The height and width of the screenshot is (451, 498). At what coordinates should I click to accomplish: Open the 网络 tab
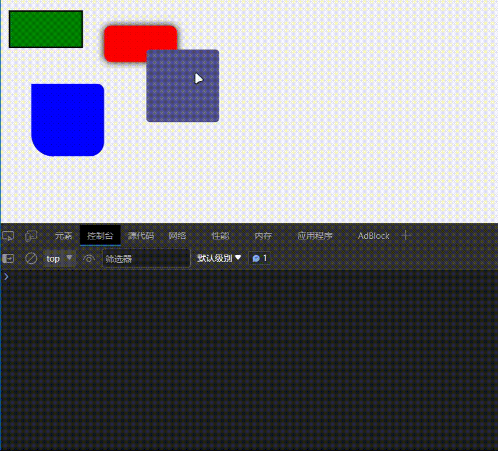(x=177, y=236)
